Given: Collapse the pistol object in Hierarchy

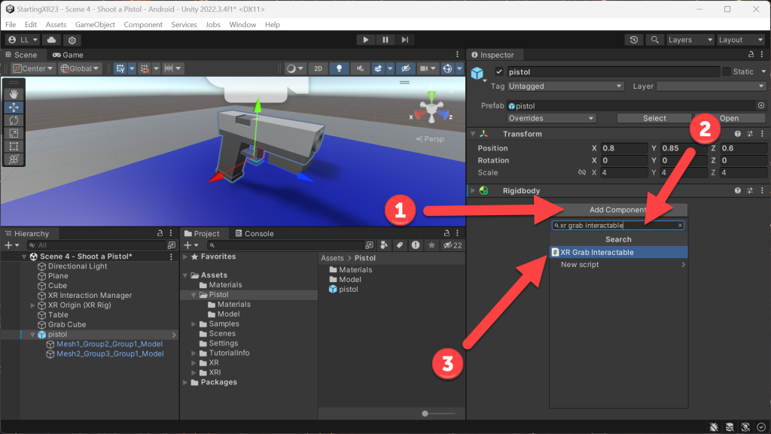Looking at the screenshot, I should [33, 335].
